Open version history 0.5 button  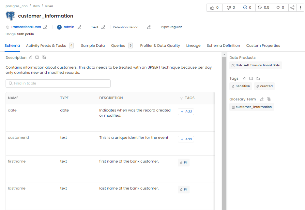[x=264, y=7]
